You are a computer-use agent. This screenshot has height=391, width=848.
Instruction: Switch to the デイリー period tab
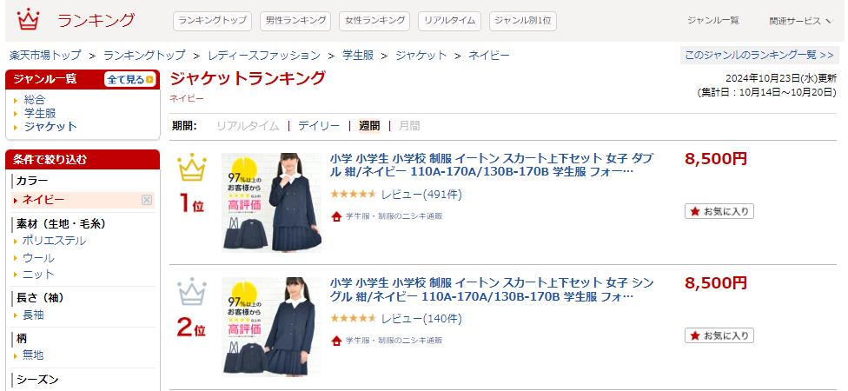point(319,126)
